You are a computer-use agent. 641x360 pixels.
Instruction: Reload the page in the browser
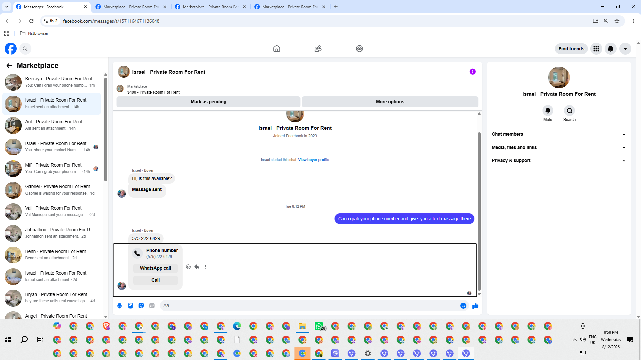(31, 21)
